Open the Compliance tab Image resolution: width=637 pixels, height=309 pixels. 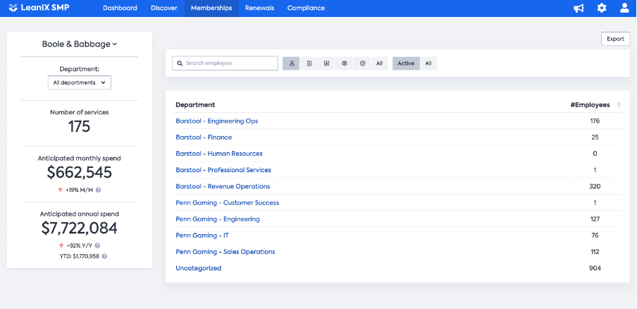tap(306, 8)
